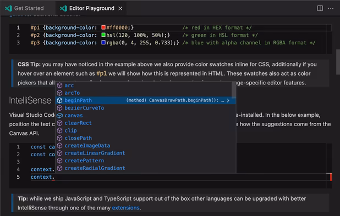Click the method icon beside bezierCurveTo
Screen dimensions: 340x216
[x=59, y=108]
